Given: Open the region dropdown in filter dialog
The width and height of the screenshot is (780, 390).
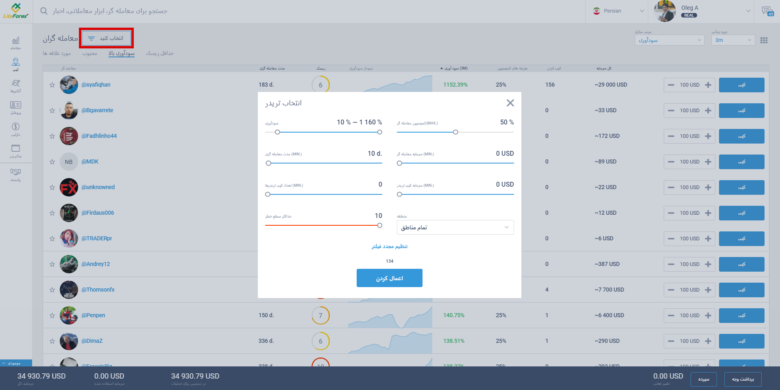Looking at the screenshot, I should click(455, 227).
